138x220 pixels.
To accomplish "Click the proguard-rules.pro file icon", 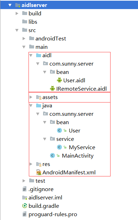I will pos(24,214).
